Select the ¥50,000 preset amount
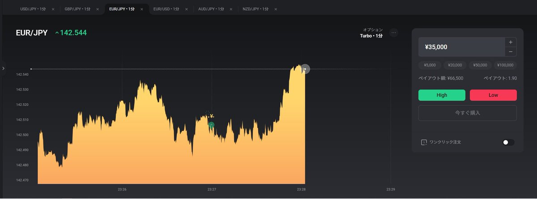 pyautogui.click(x=480, y=65)
